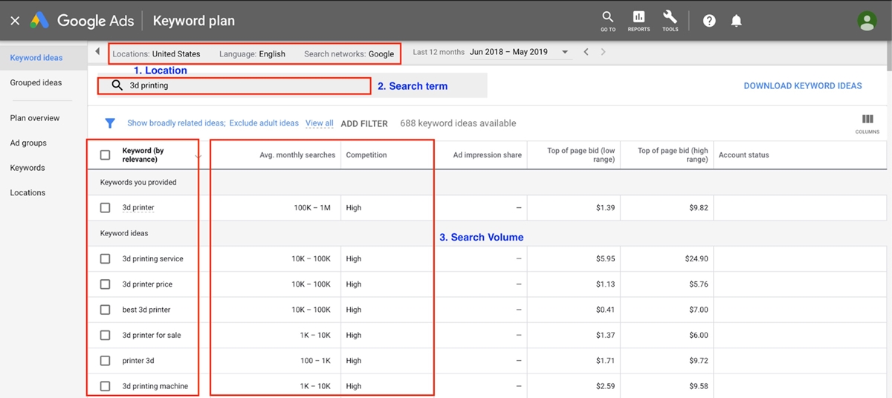892x398 pixels.
Task: Click the $0.41 bid value
Action: click(605, 310)
